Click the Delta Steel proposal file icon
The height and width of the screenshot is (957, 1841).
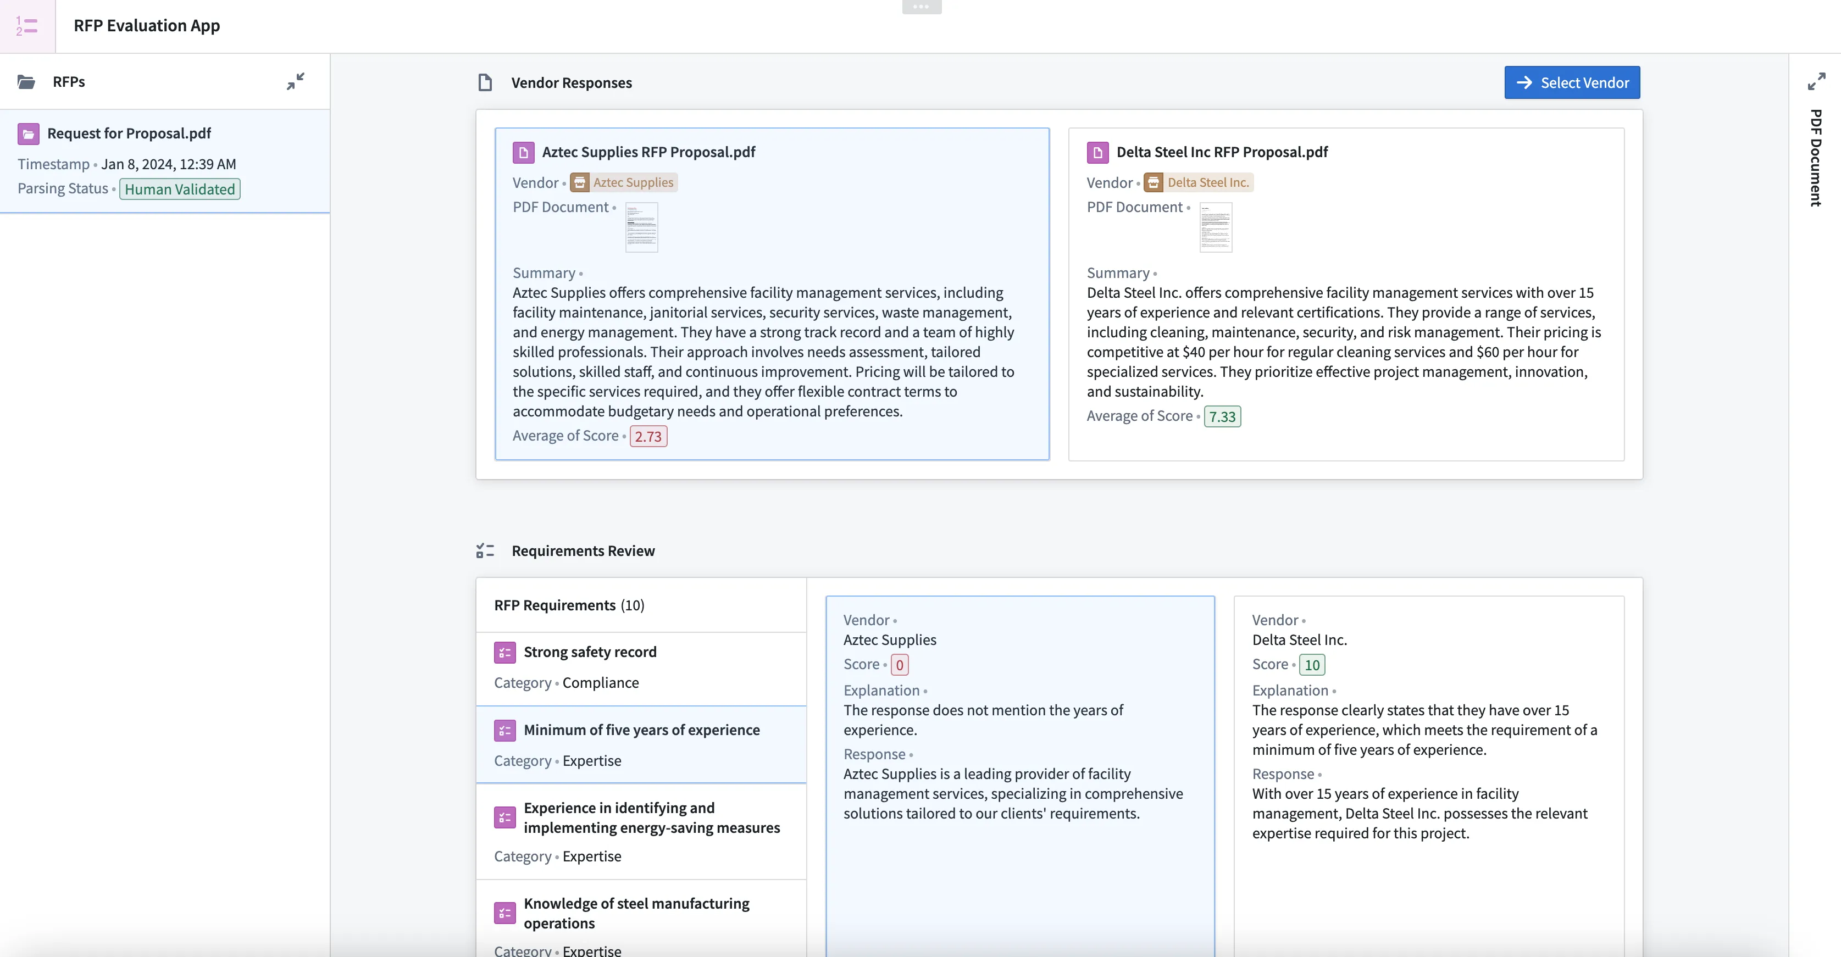click(1098, 152)
